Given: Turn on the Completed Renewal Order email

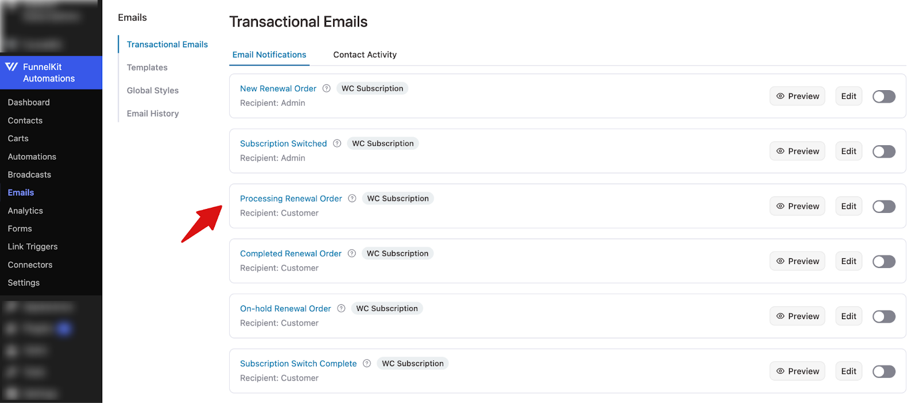Looking at the screenshot, I should 884,261.
